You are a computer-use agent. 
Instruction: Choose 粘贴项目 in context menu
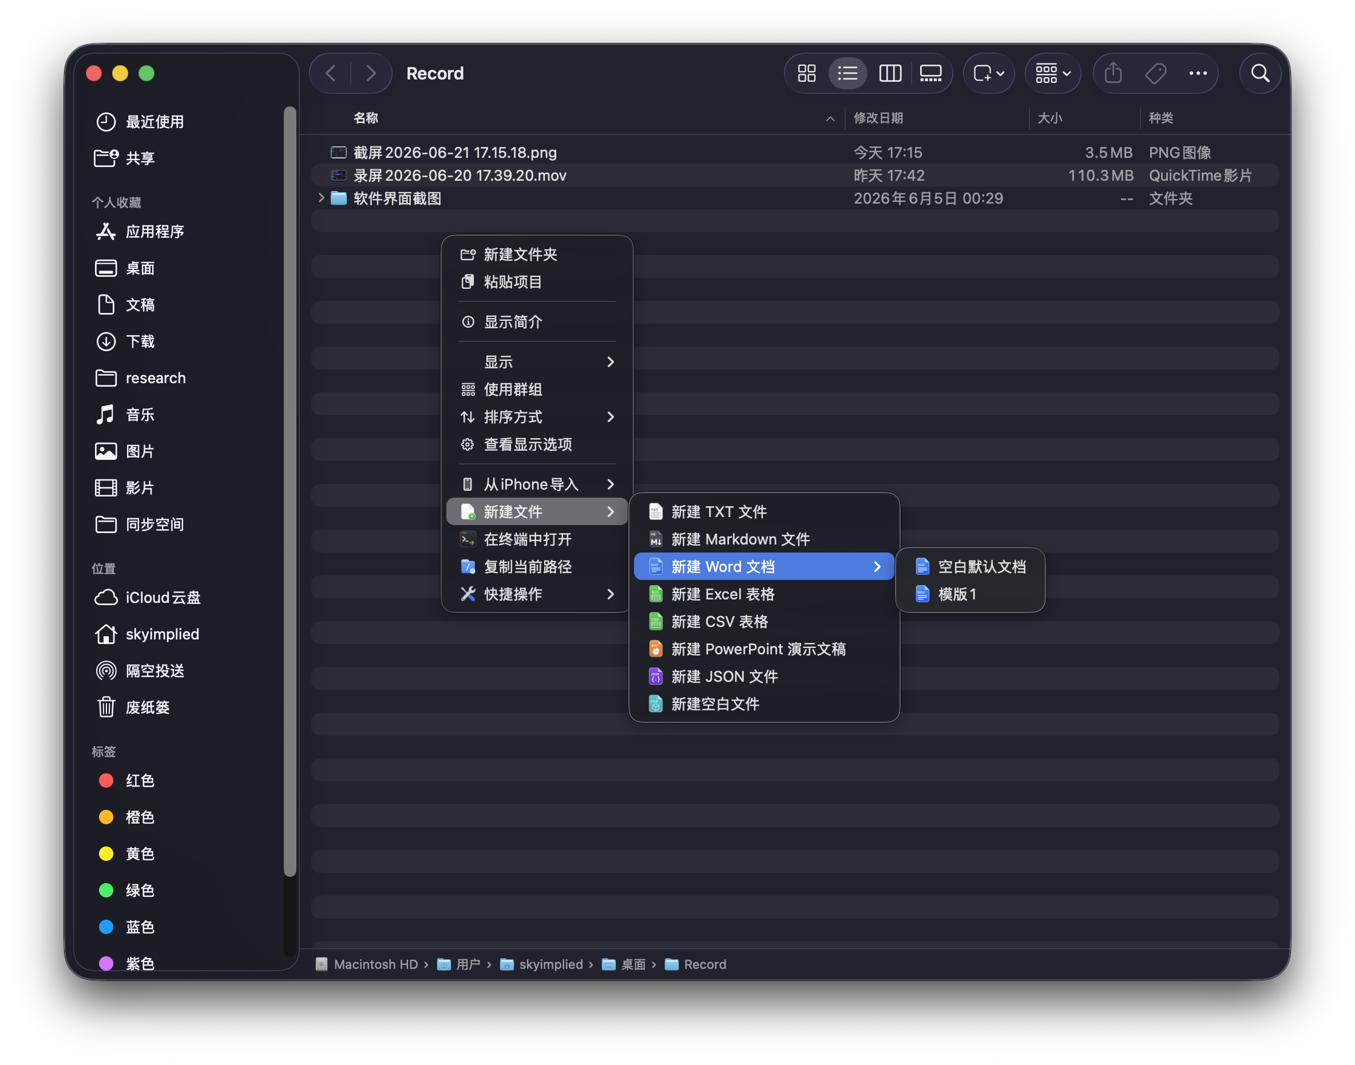pyautogui.click(x=537, y=282)
